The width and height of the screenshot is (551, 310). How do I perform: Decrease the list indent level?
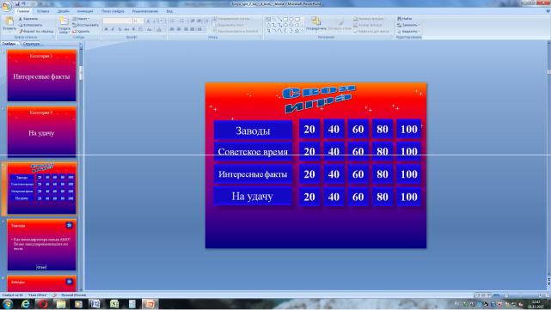click(x=193, y=21)
